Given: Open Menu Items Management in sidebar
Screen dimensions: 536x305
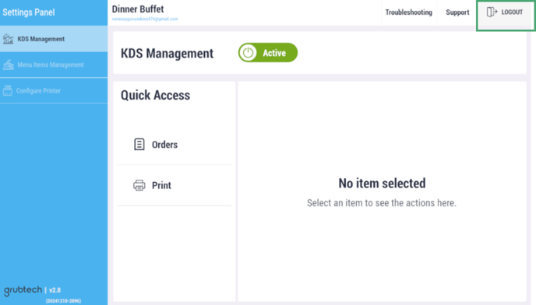Looking at the screenshot, I should coord(54,65).
